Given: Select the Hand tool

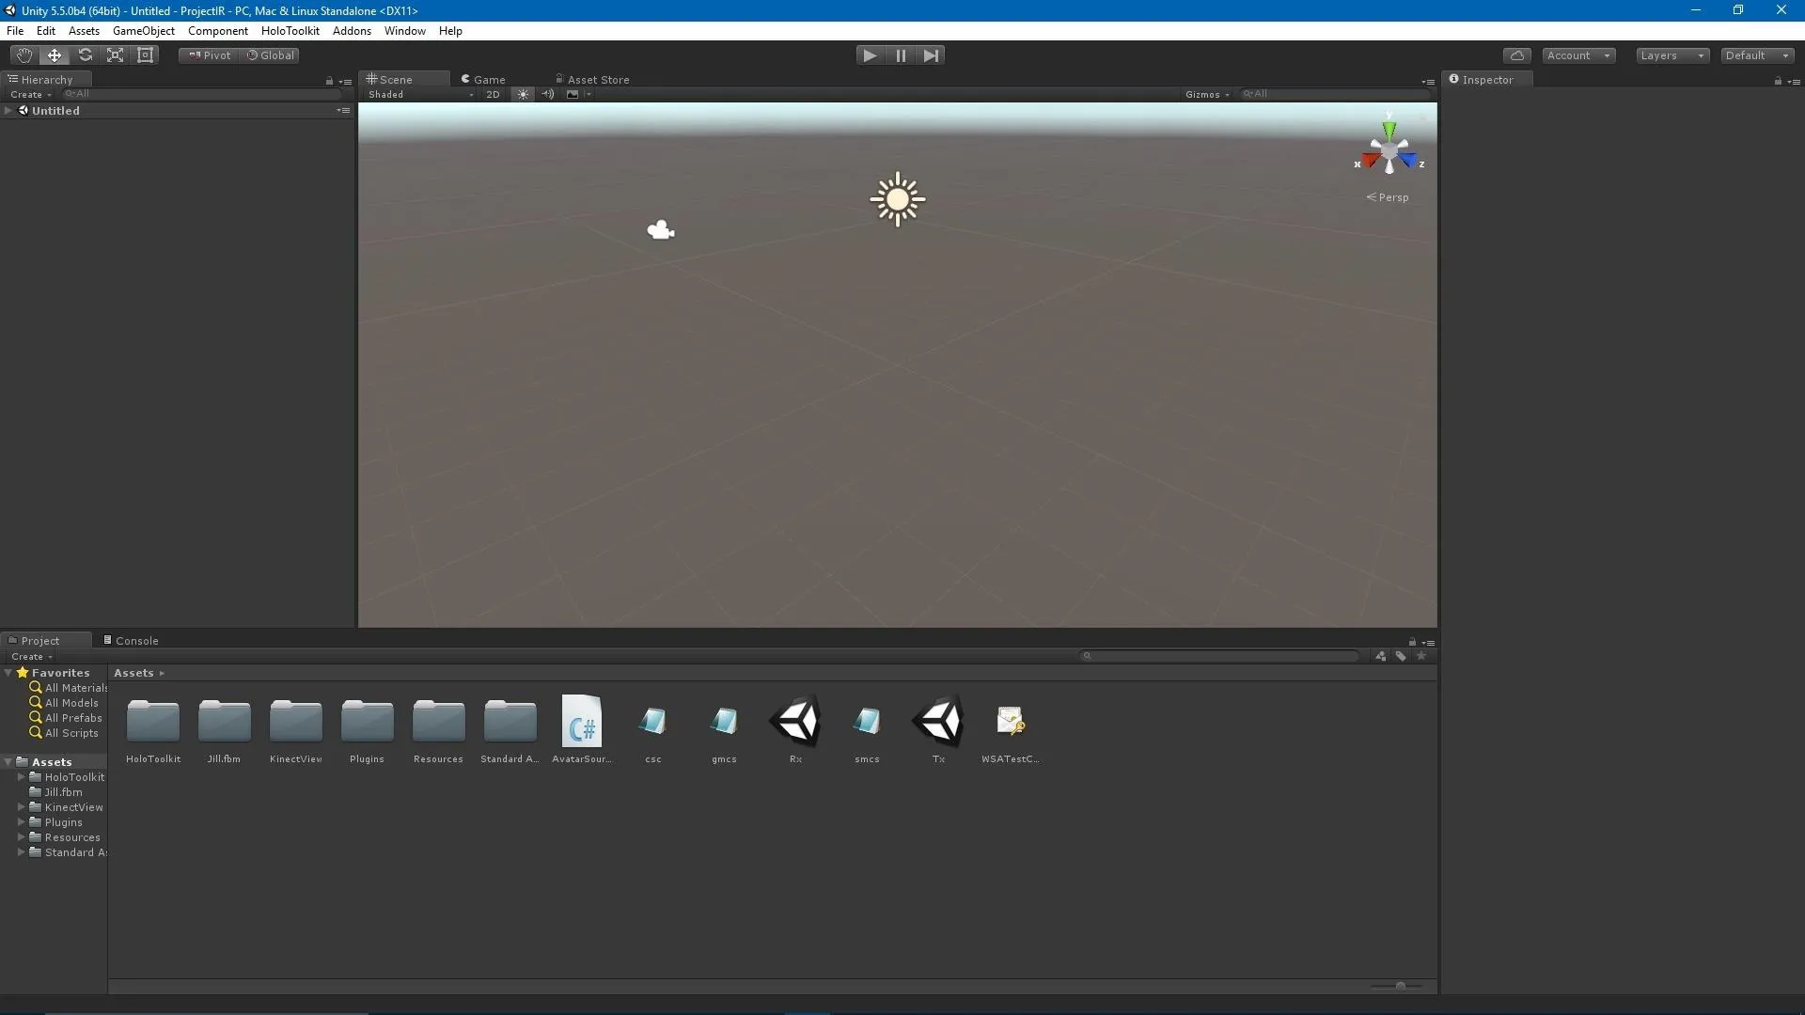Looking at the screenshot, I should point(24,55).
